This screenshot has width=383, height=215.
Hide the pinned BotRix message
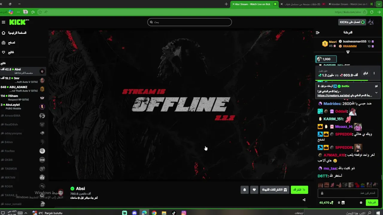(376, 86)
